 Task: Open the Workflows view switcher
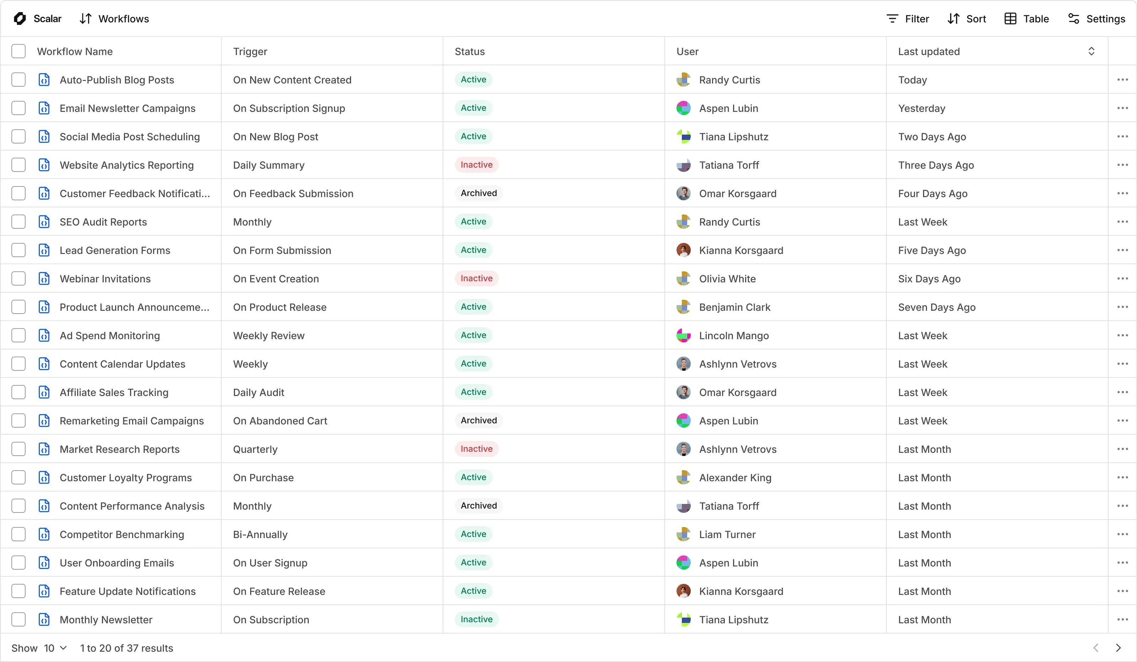pos(115,18)
